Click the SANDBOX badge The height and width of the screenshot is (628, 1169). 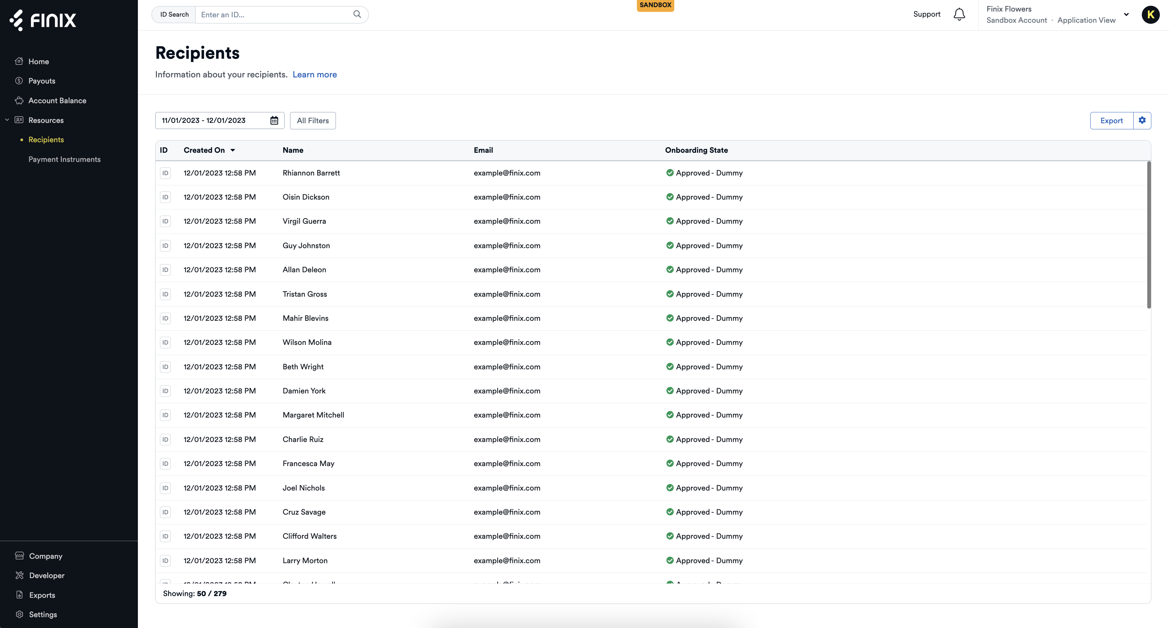tap(655, 5)
